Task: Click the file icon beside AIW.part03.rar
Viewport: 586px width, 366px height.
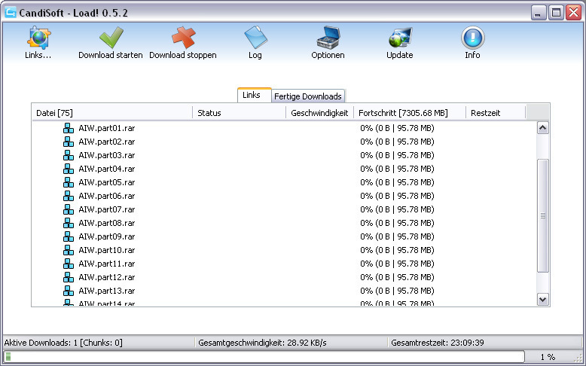Action: click(x=69, y=155)
